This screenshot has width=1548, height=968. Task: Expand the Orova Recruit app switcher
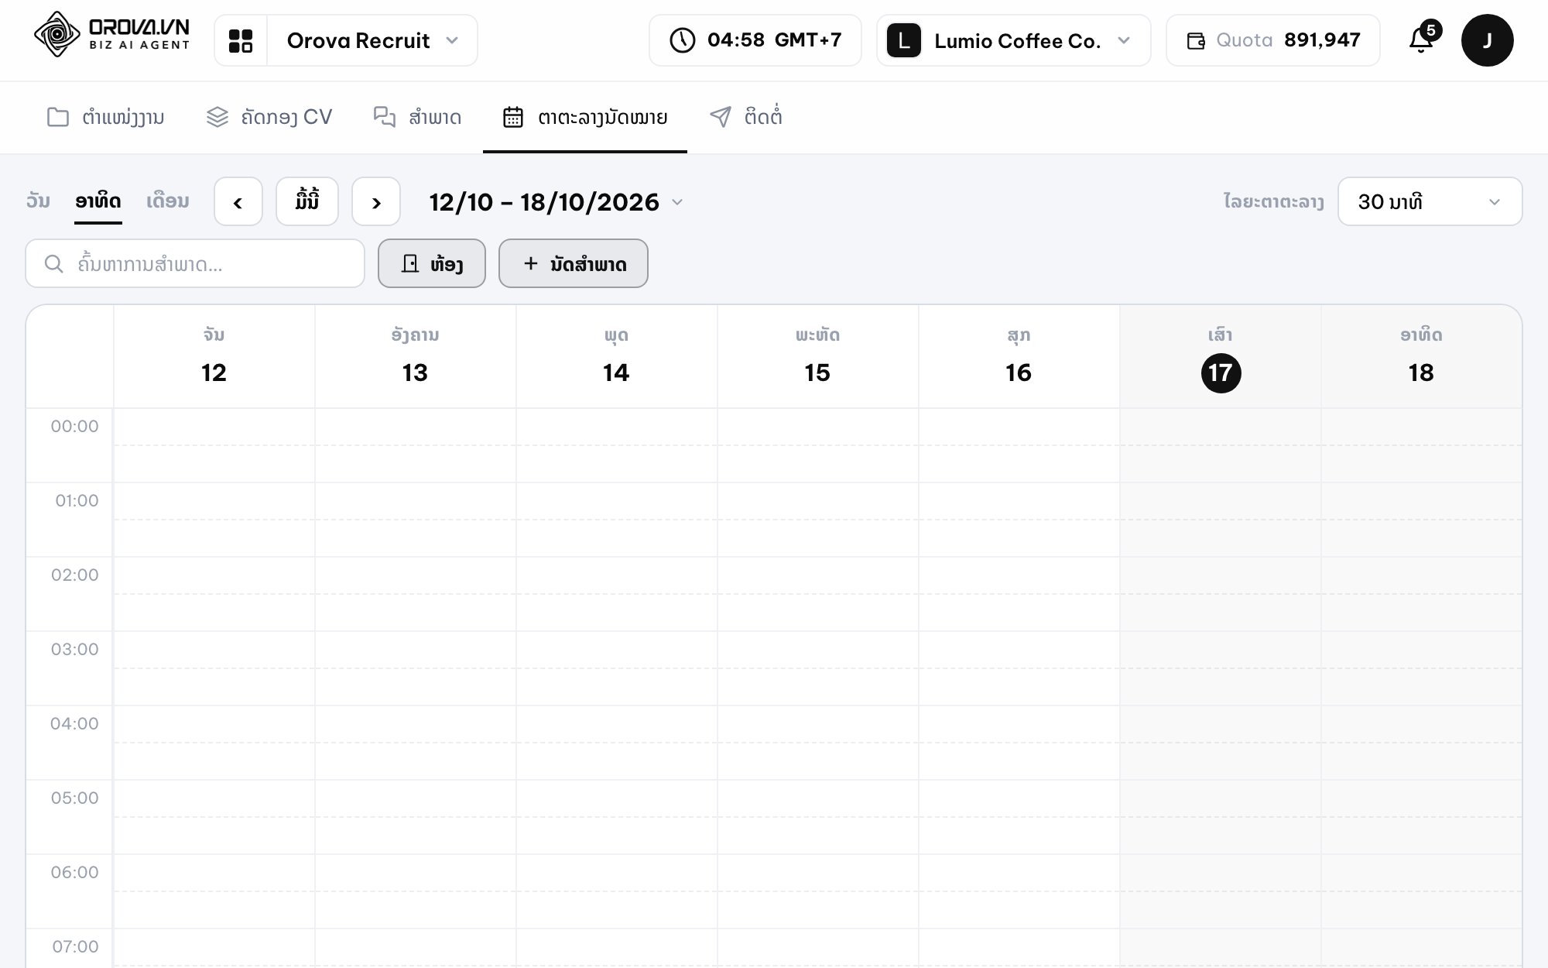372,40
